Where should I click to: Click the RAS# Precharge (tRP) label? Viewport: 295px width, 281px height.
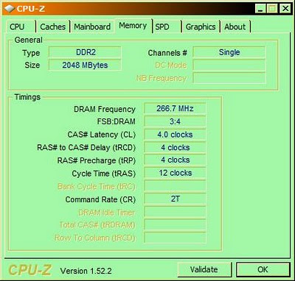(97, 160)
